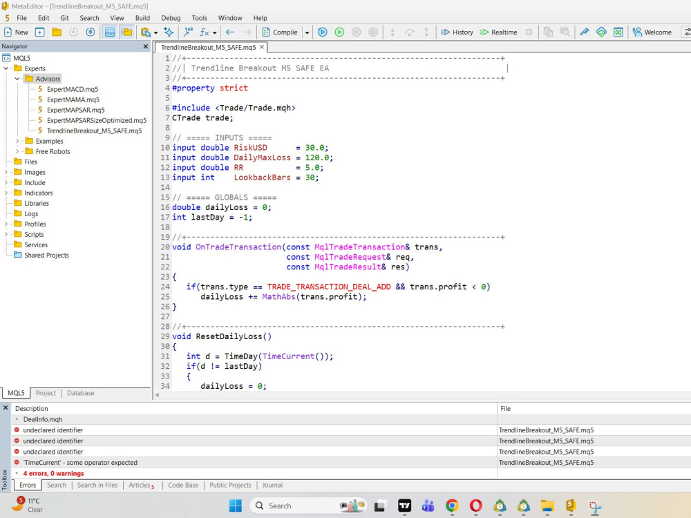Click the fx function icon
Viewport: 691px width, 518px height.
[x=205, y=32]
